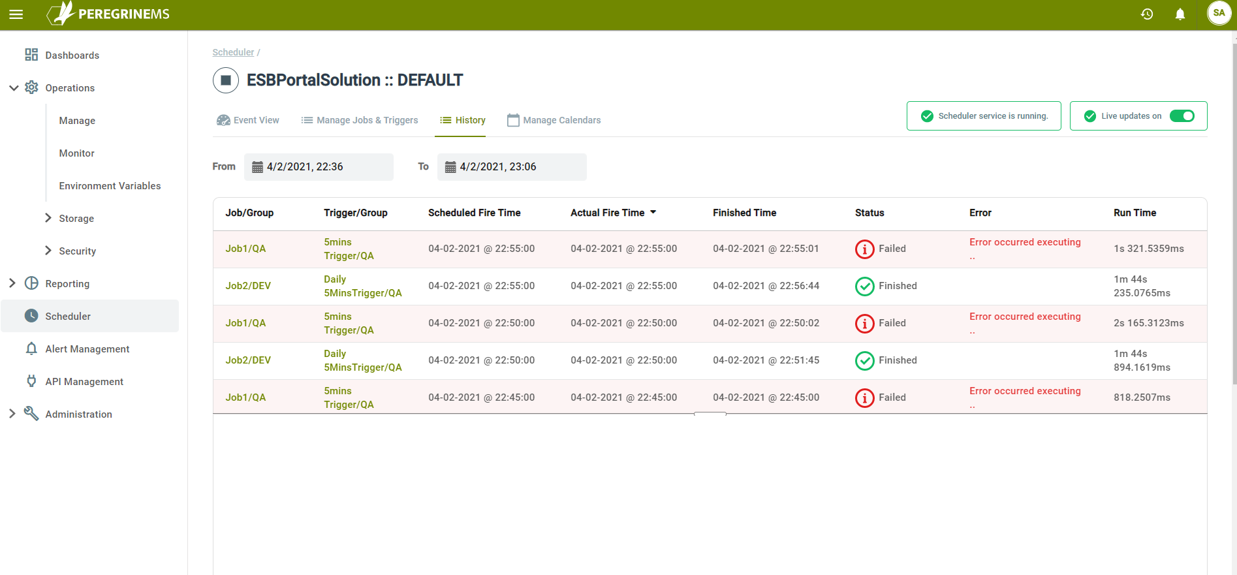The width and height of the screenshot is (1237, 575).
Task: Open the 5mins Trigger/QA link in 22:50:02 row
Action: 349,323
